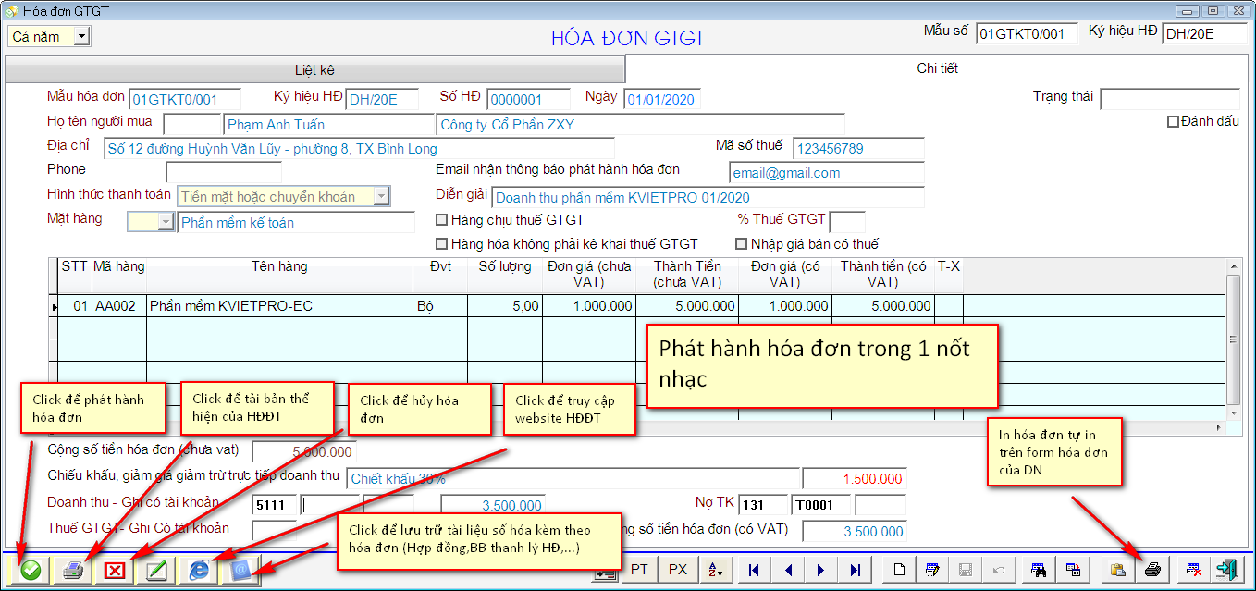Click the green checkmark to issue the invoice
This screenshot has width=1256, height=591.
[31, 569]
